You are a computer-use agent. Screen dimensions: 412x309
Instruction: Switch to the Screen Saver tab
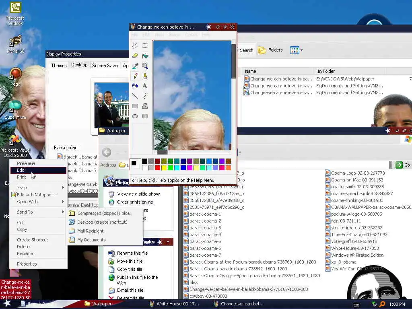(x=105, y=66)
